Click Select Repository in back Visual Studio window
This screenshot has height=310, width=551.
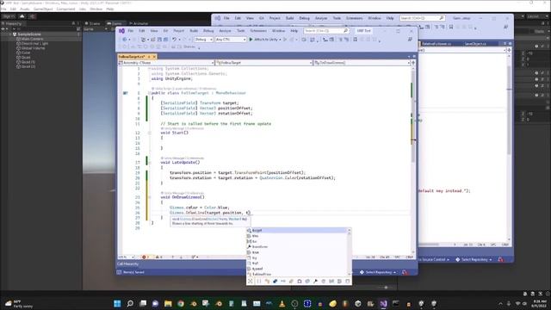474,260
